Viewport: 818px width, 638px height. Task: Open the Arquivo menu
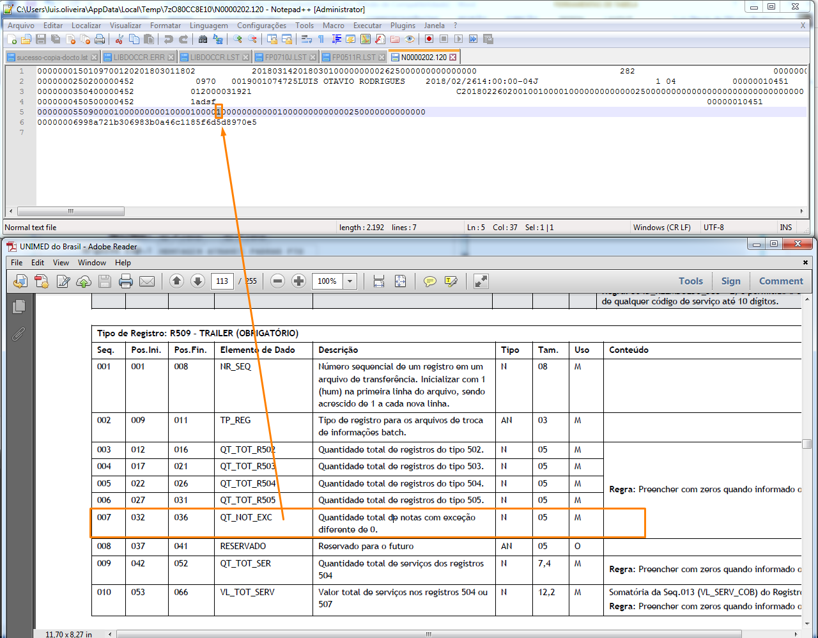21,26
